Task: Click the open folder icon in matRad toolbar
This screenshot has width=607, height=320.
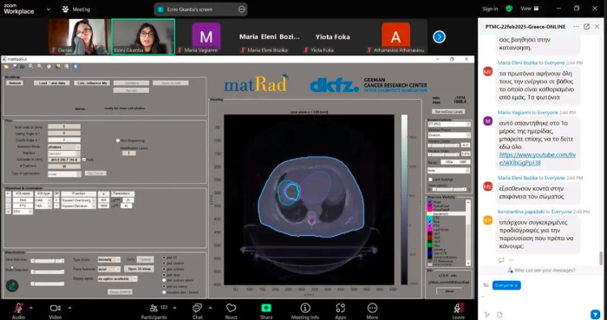Action: [x=6, y=67]
